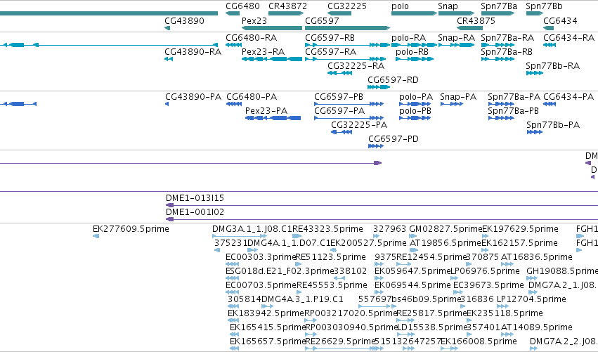Screen dimensions: 598x352
Task: Open transcript Spn77Bb-RA
Action: coord(552,66)
